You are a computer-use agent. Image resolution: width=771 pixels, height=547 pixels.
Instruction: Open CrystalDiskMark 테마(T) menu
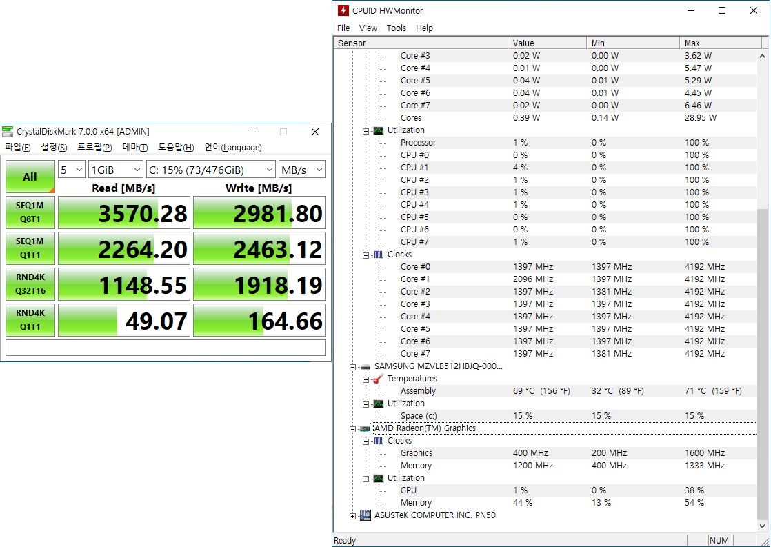pos(135,147)
